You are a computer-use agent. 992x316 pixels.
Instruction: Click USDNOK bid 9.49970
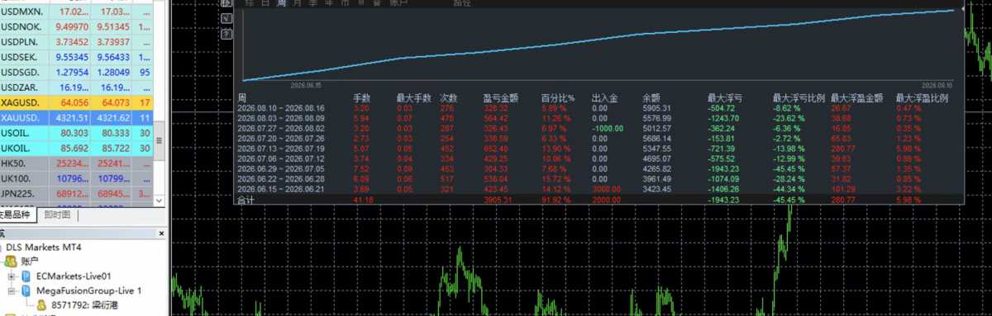72,27
